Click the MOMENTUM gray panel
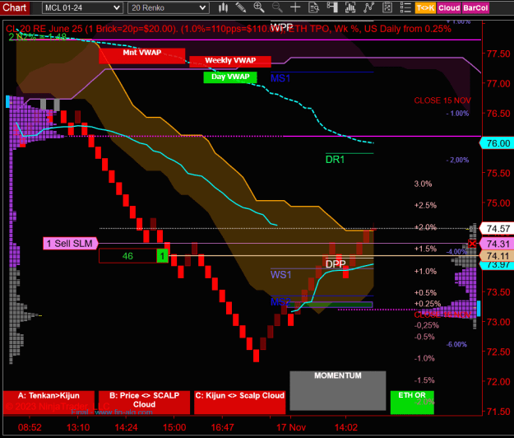514x438 pixels. pyautogui.click(x=338, y=391)
